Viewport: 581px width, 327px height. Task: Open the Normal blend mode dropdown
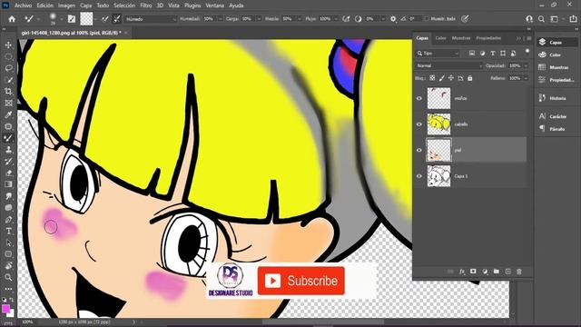click(449, 65)
